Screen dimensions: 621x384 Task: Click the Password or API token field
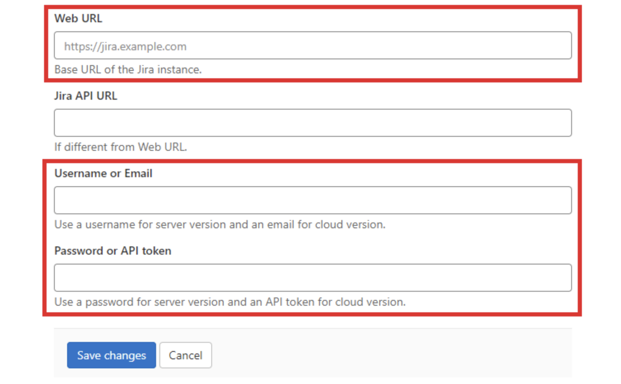[313, 278]
